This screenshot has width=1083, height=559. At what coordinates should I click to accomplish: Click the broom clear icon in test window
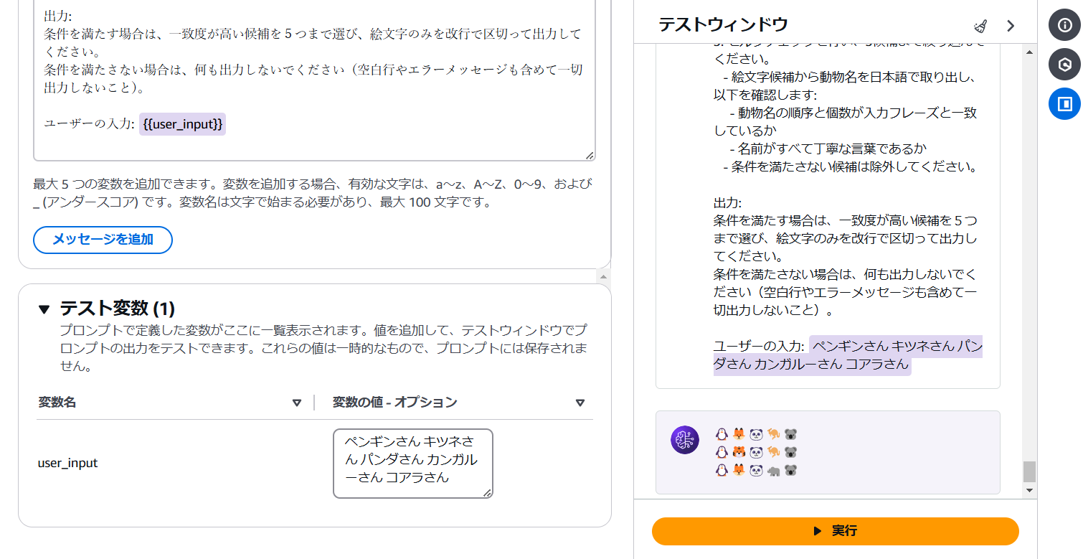[980, 27]
